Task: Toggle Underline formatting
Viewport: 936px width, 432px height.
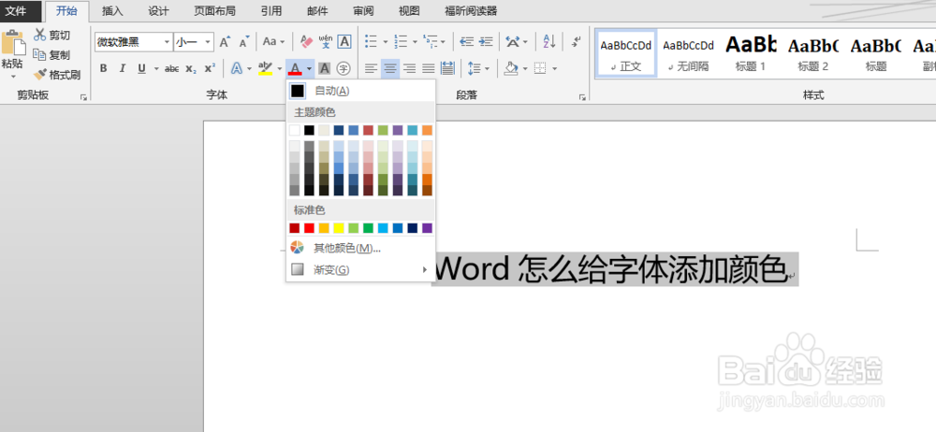Action: tap(141, 68)
